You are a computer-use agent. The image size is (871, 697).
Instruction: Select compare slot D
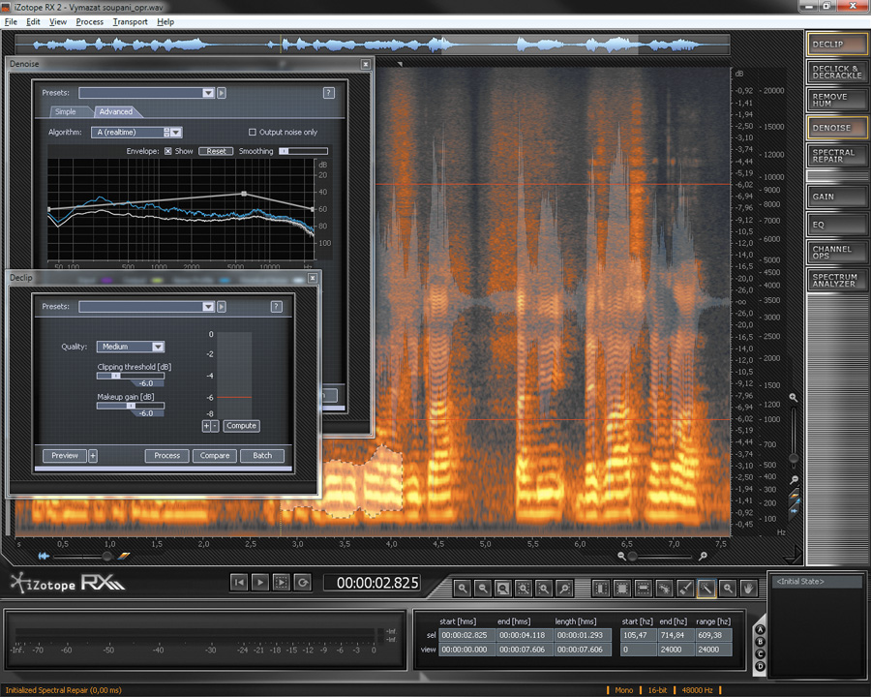coord(760,666)
